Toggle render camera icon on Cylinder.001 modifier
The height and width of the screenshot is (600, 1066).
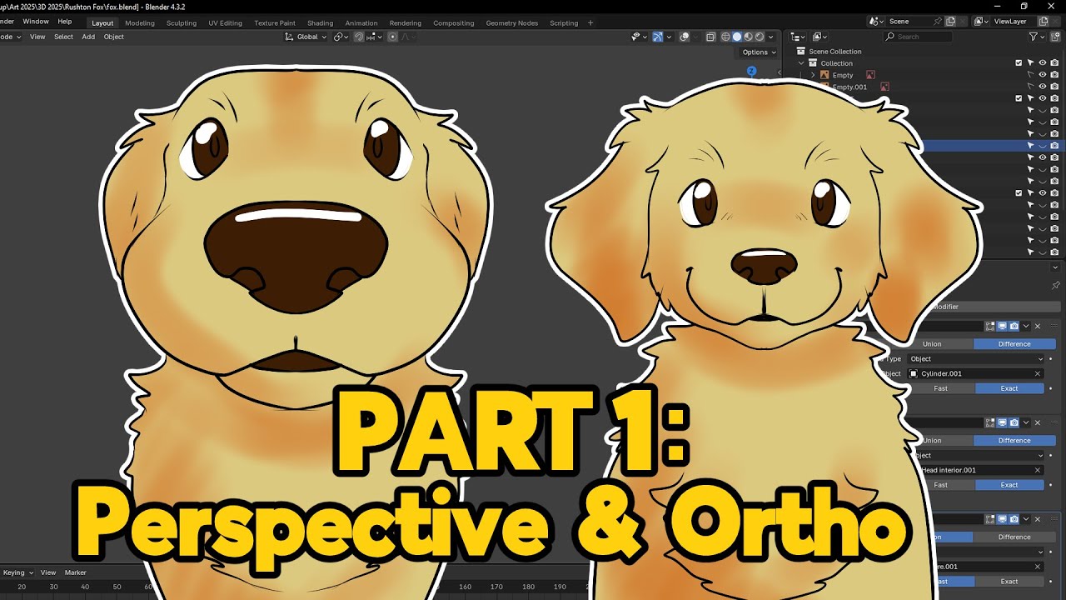tap(1014, 326)
